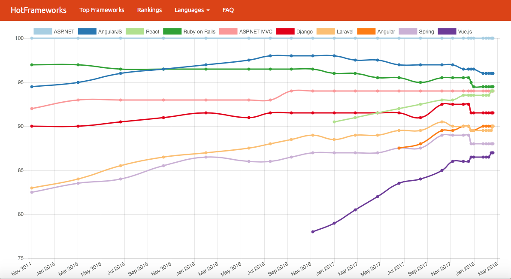
Task: Toggle Vue.js series via legend label
Action: [465, 32]
